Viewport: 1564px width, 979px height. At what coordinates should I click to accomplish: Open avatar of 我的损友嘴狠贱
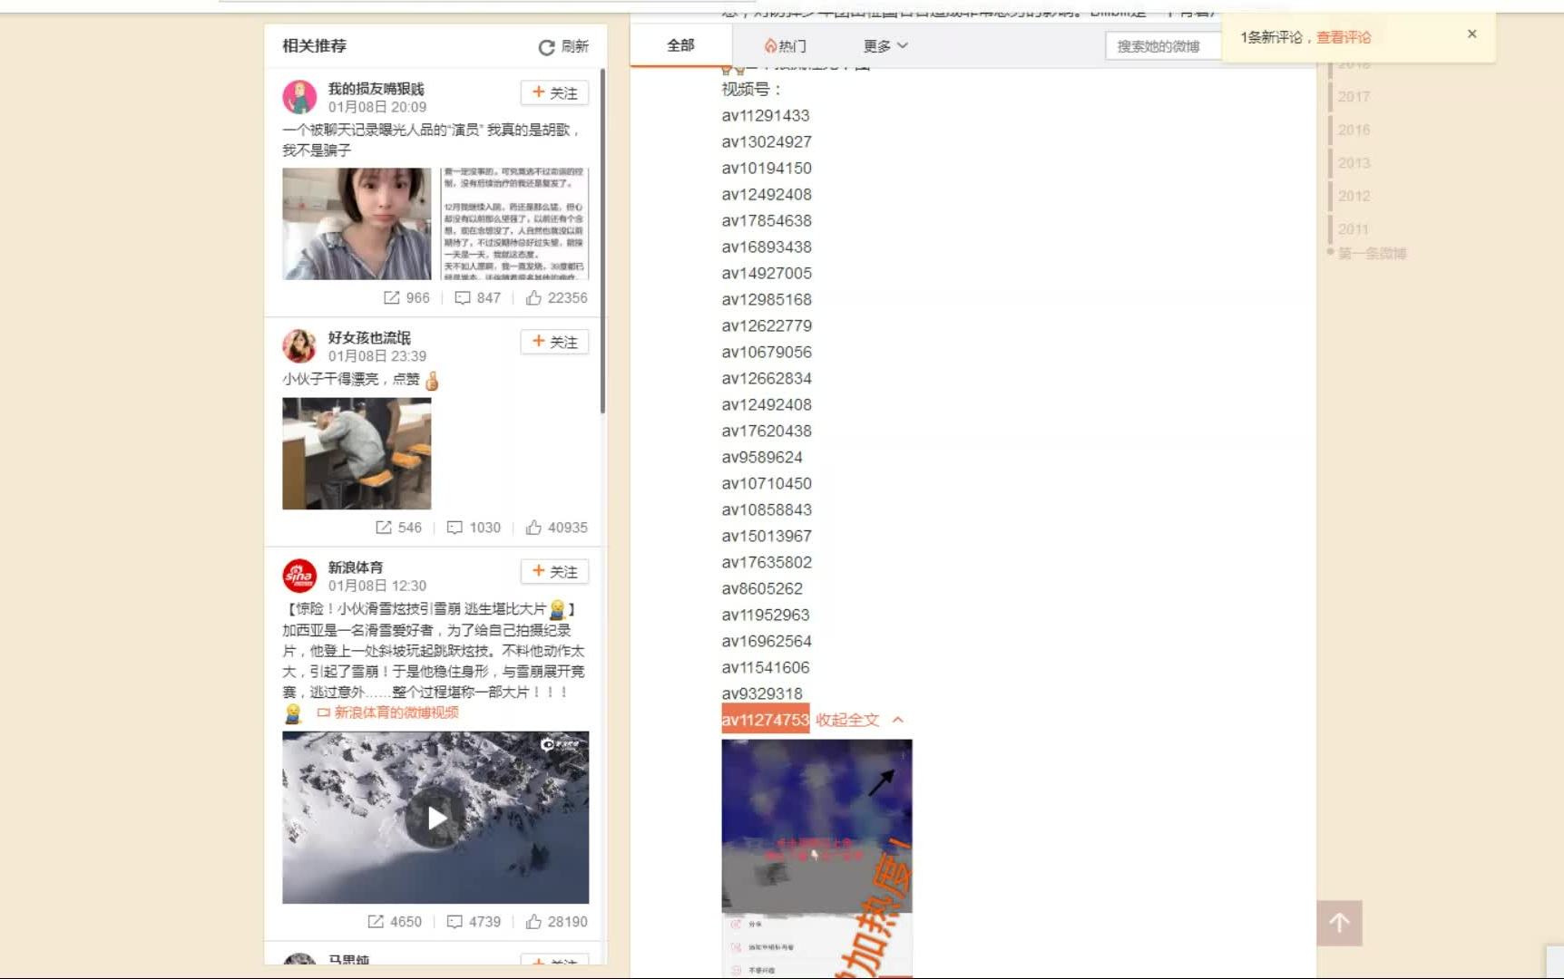(299, 97)
